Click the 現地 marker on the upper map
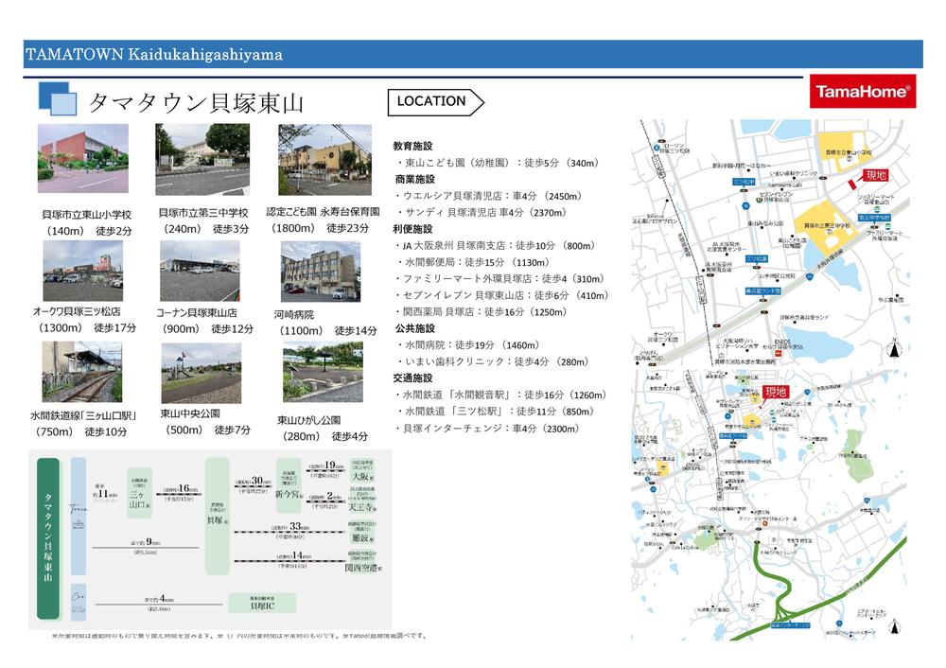 point(873,177)
